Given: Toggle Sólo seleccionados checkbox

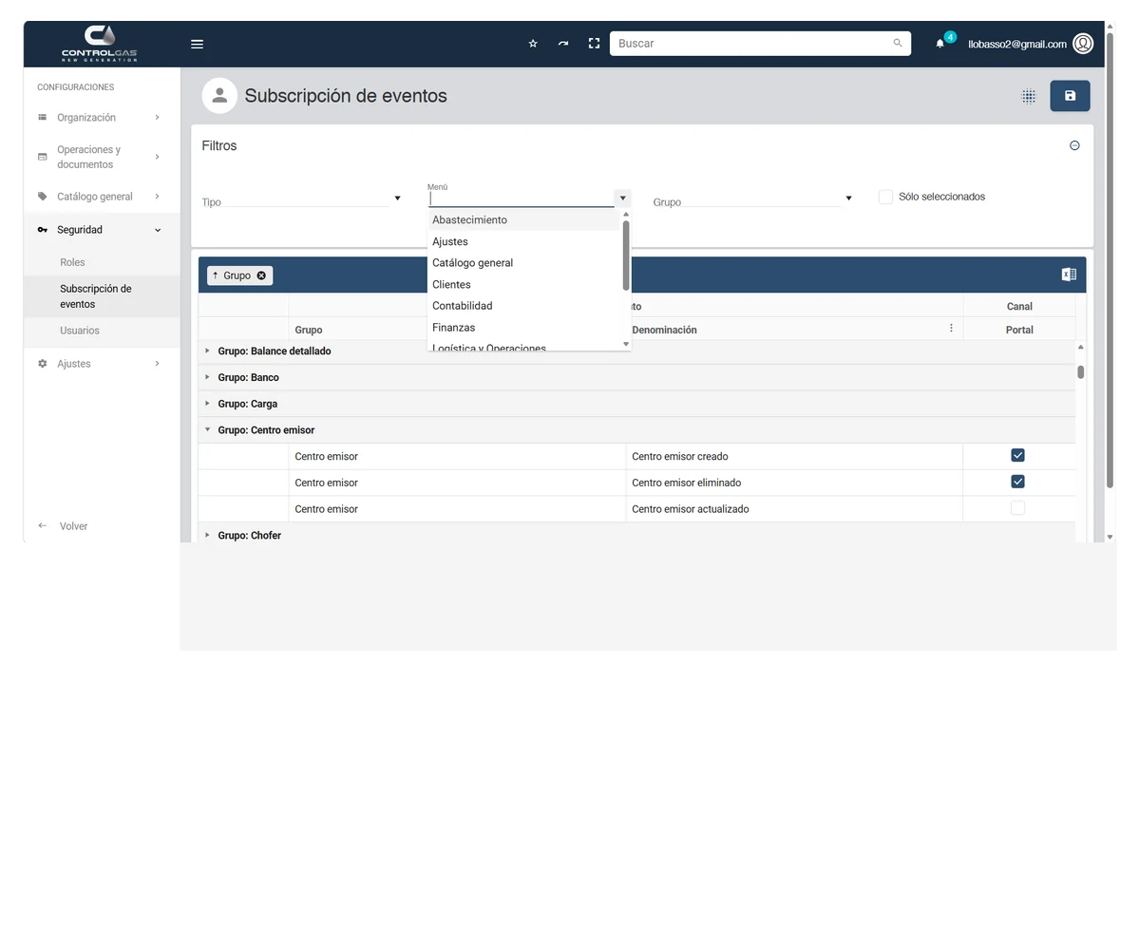Looking at the screenshot, I should (x=885, y=197).
